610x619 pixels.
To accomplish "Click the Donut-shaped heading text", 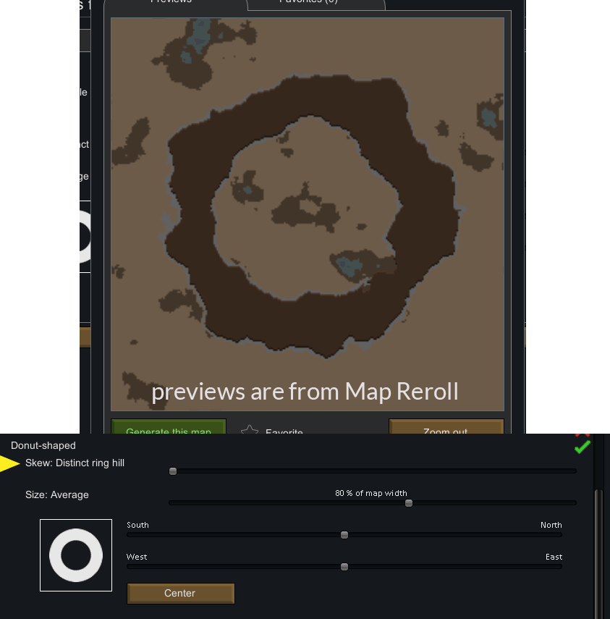I will [x=43, y=445].
